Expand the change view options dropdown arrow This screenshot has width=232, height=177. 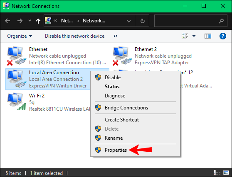(194, 36)
